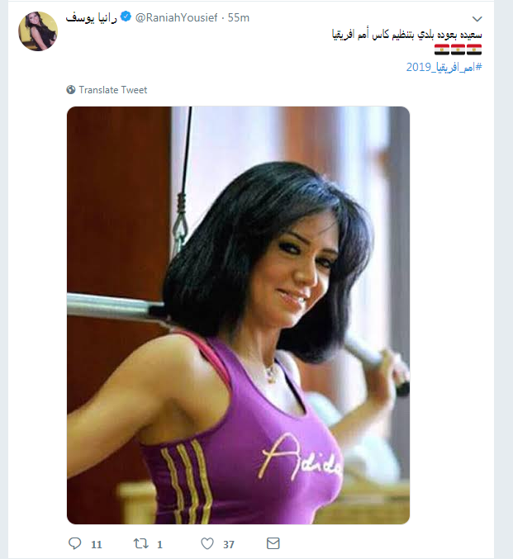Enlarge the attached photo in the tweet
The width and height of the screenshot is (513, 559).
[238, 315]
